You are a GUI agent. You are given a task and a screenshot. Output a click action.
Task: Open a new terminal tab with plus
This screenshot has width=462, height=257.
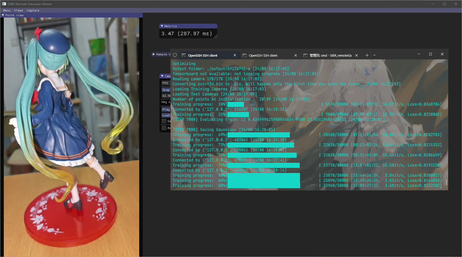click(367, 55)
